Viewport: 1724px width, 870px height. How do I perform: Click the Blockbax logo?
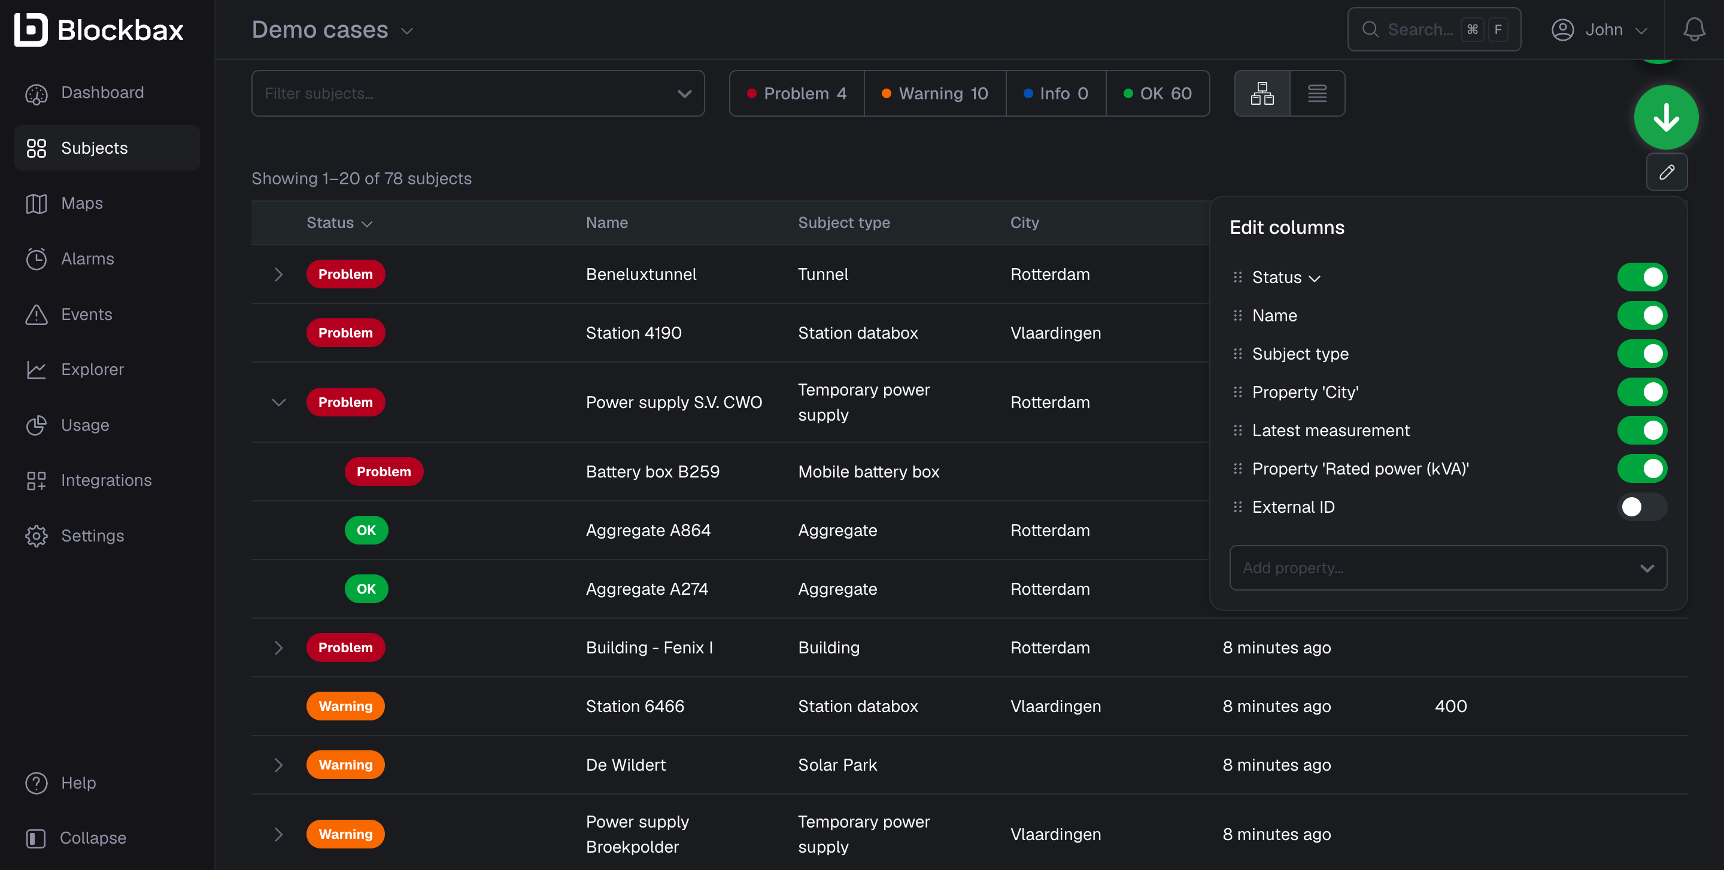tap(98, 30)
